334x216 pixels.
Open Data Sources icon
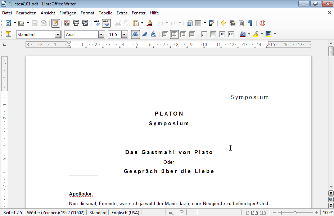click(x=241, y=23)
